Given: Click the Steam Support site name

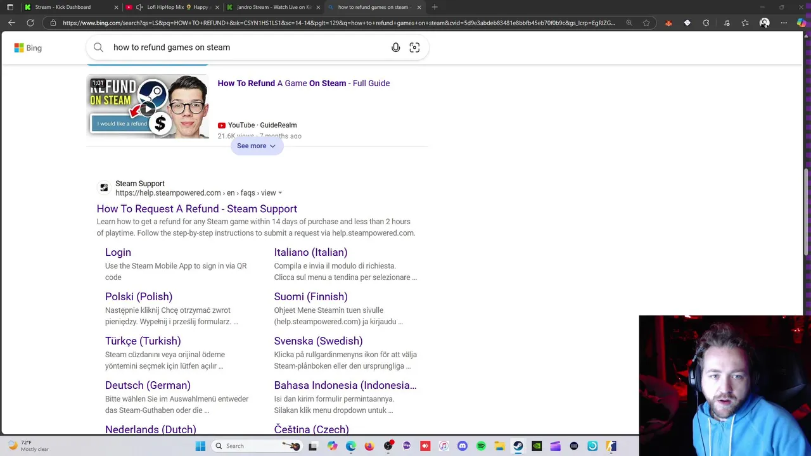Looking at the screenshot, I should click(140, 184).
